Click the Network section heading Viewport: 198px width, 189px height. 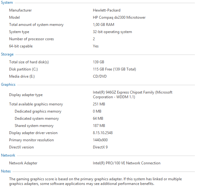click(8, 155)
